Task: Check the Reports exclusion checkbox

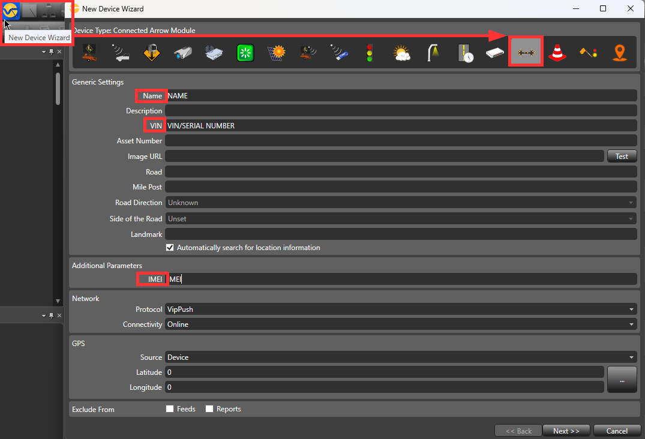Action: 209,408
